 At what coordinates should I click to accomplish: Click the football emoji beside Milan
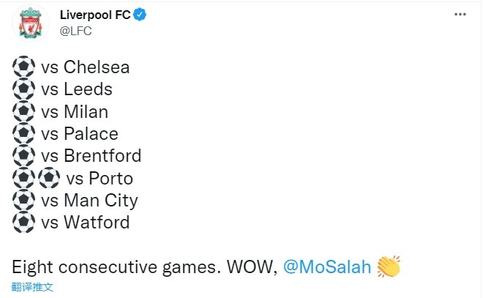[x=23, y=111]
